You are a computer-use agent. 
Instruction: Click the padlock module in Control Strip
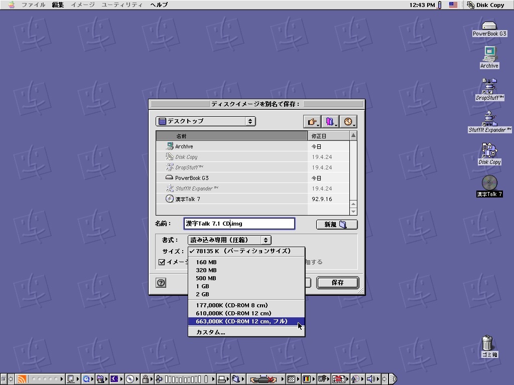pyautogui.click(x=146, y=379)
